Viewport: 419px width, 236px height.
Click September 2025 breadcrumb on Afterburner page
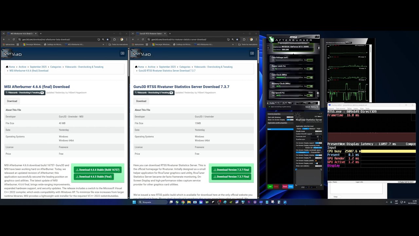pos(38,67)
